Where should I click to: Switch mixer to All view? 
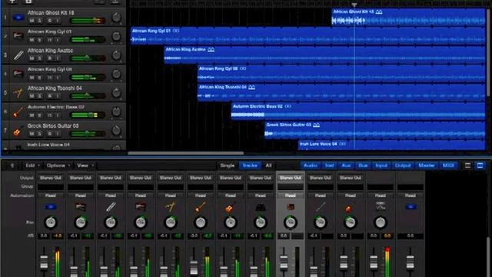pyautogui.click(x=268, y=165)
